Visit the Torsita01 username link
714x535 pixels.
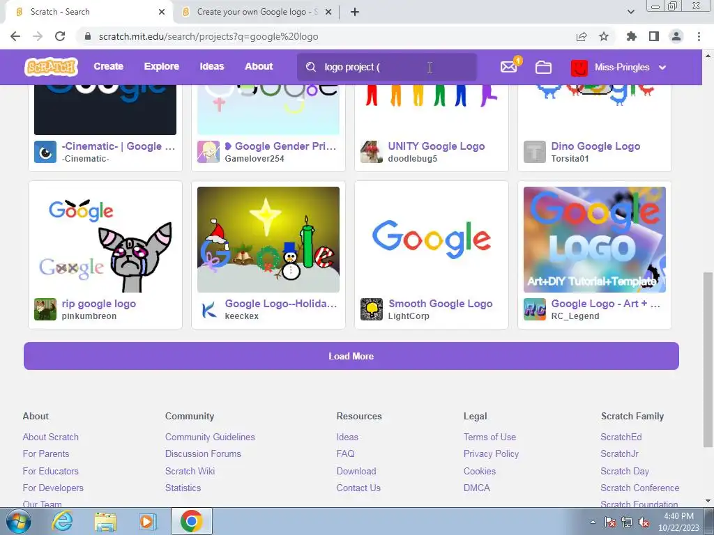point(570,159)
